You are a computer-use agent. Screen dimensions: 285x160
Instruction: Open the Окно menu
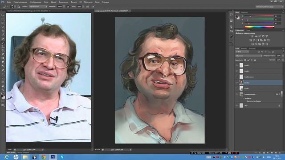click(97, 2)
